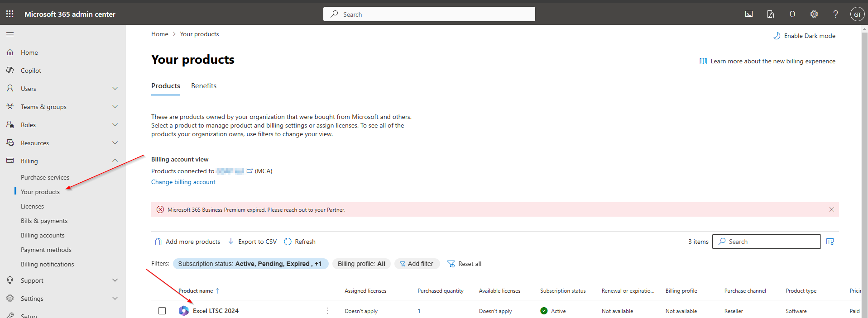Screen dimensions: 868x318
Task: Open the Cloud Shell terminal icon
Action: click(x=749, y=14)
